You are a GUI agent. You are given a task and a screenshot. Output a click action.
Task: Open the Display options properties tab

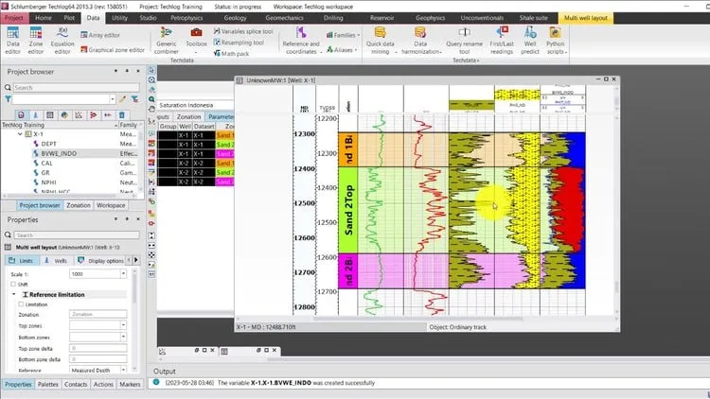100,261
